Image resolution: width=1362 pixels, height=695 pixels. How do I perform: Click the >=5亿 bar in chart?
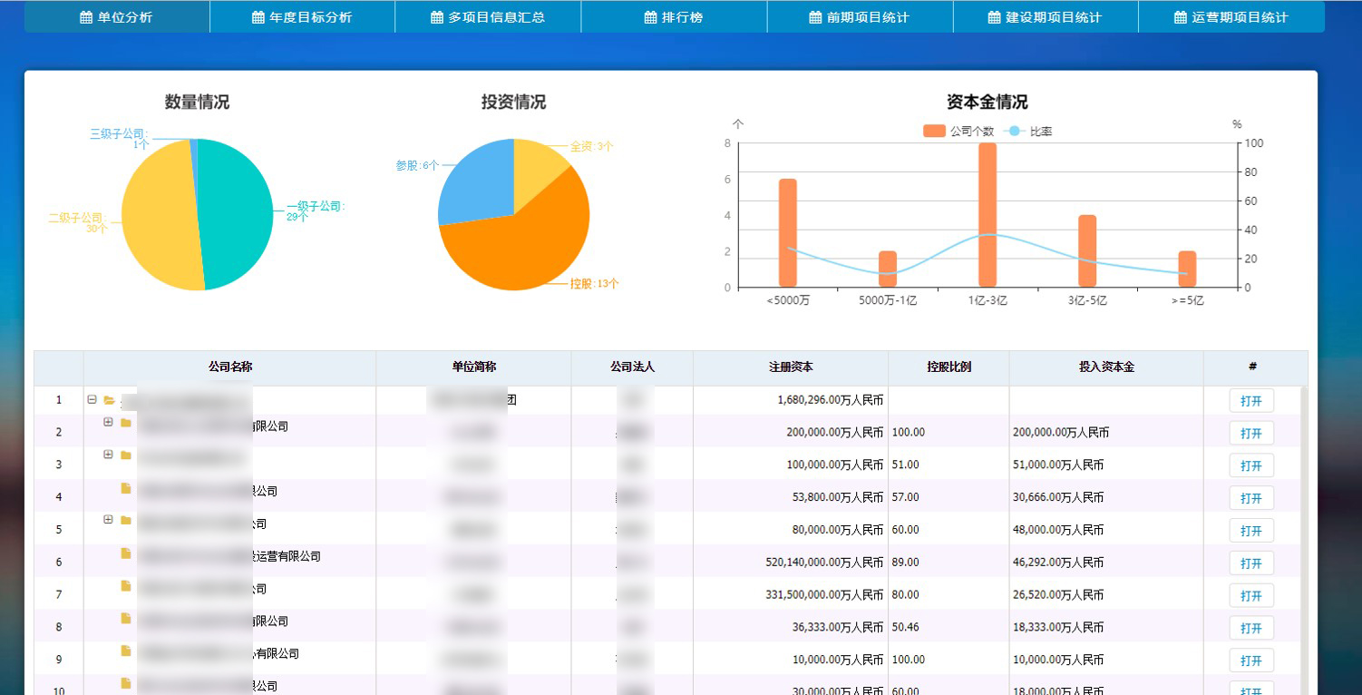tap(1187, 269)
